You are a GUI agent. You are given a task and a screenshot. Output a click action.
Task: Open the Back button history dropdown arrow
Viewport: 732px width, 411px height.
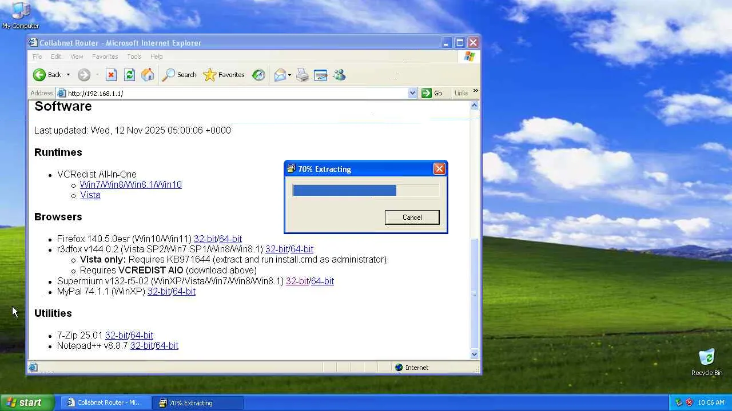(x=68, y=75)
